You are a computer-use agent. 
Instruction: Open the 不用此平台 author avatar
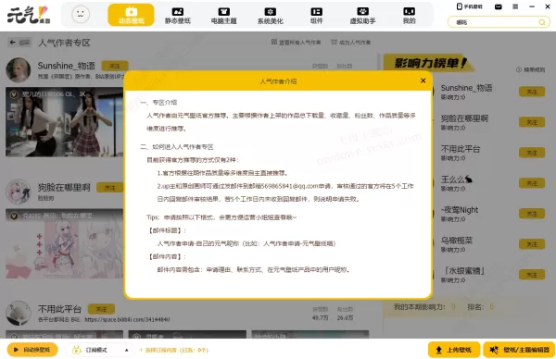coord(19,313)
